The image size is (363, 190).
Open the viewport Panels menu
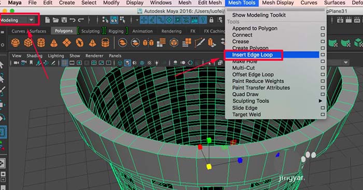(x=115, y=56)
